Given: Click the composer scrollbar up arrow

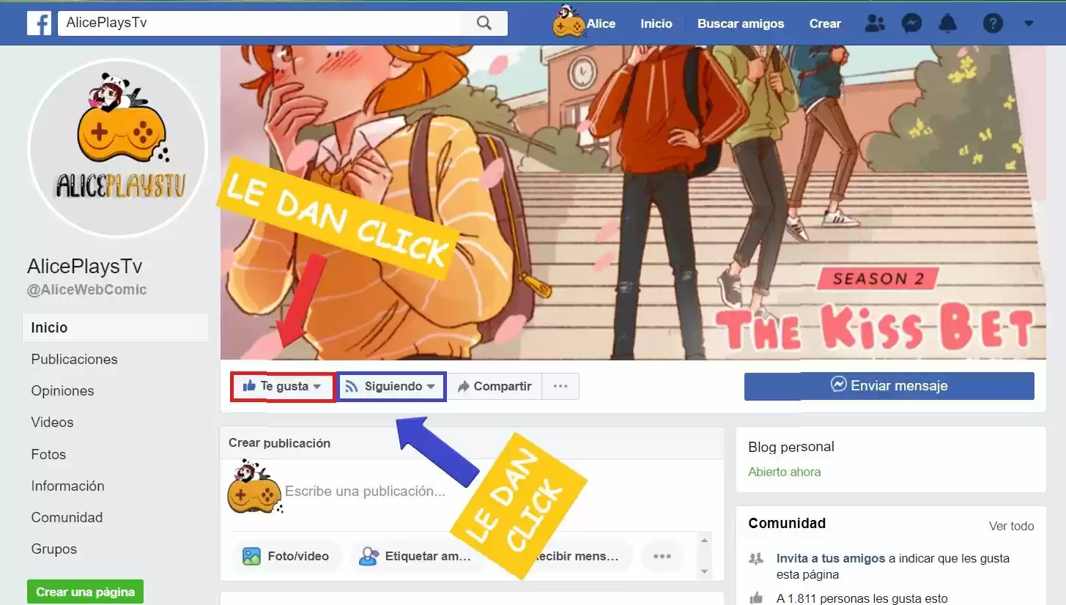Looking at the screenshot, I should 705,540.
